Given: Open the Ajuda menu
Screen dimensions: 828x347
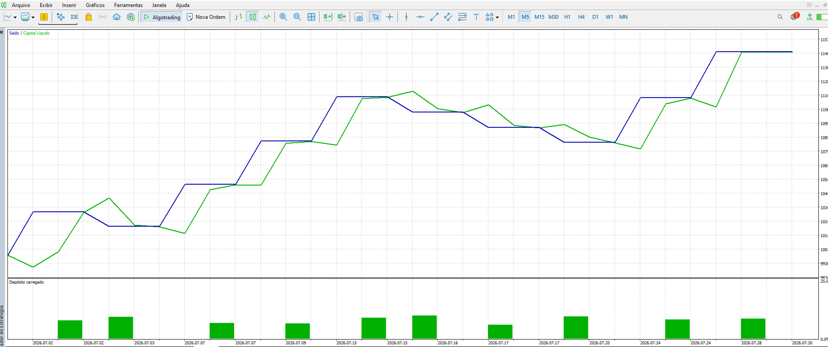Looking at the screenshot, I should tap(182, 5).
